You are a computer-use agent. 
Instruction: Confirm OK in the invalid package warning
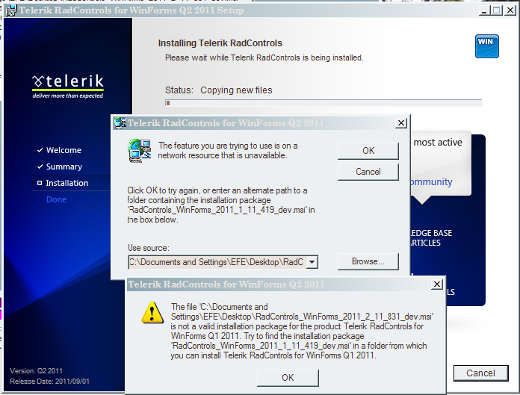pos(288,378)
